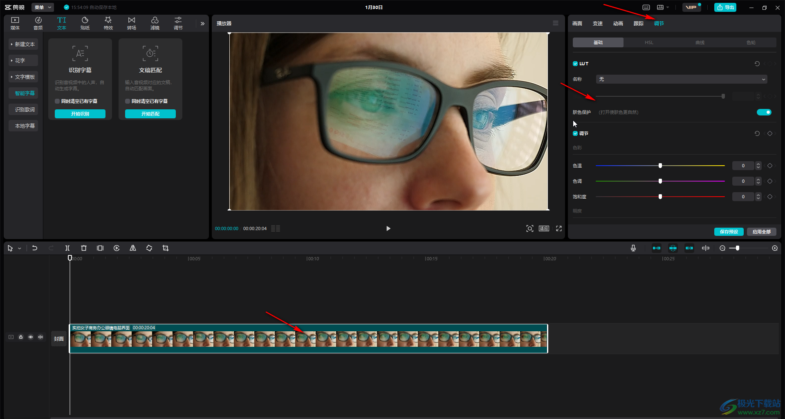Click the player focus zoom icon
Image resolution: width=785 pixels, height=419 pixels.
coord(530,228)
